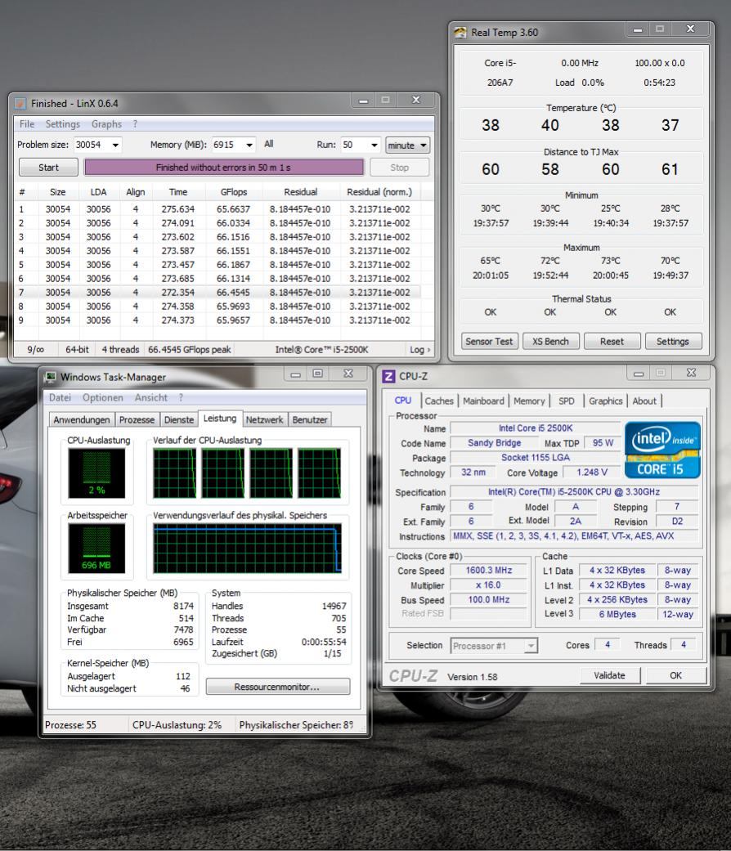Open the Settings menu in LinX
The image size is (731, 851).
62,123
